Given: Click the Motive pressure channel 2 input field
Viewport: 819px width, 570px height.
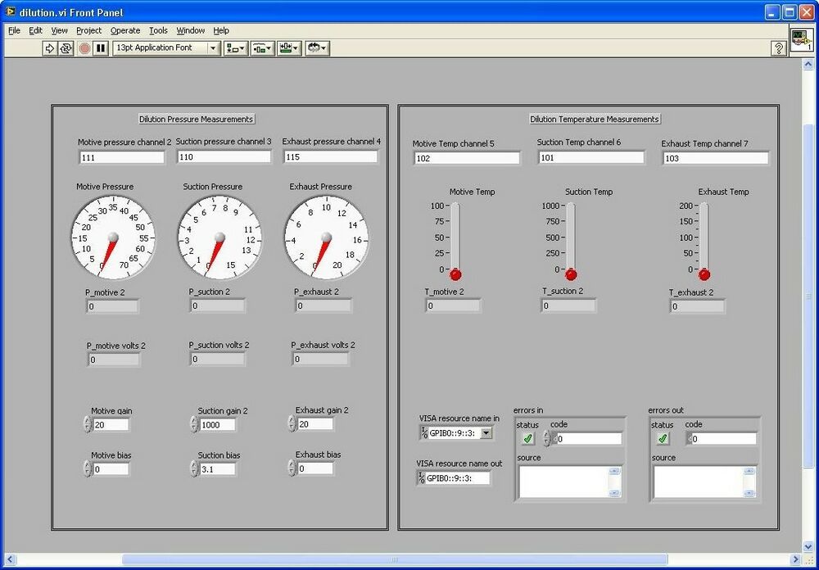Looking at the screenshot, I should (x=121, y=157).
